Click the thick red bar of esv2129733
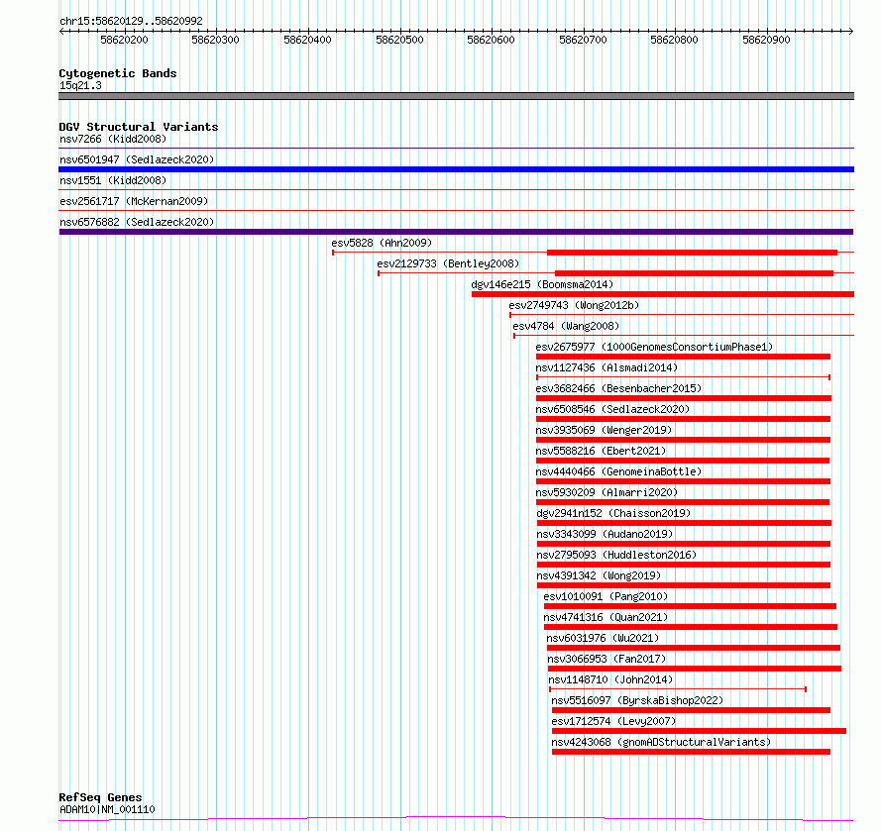Image resolution: width=882 pixels, height=831 pixels. click(694, 273)
